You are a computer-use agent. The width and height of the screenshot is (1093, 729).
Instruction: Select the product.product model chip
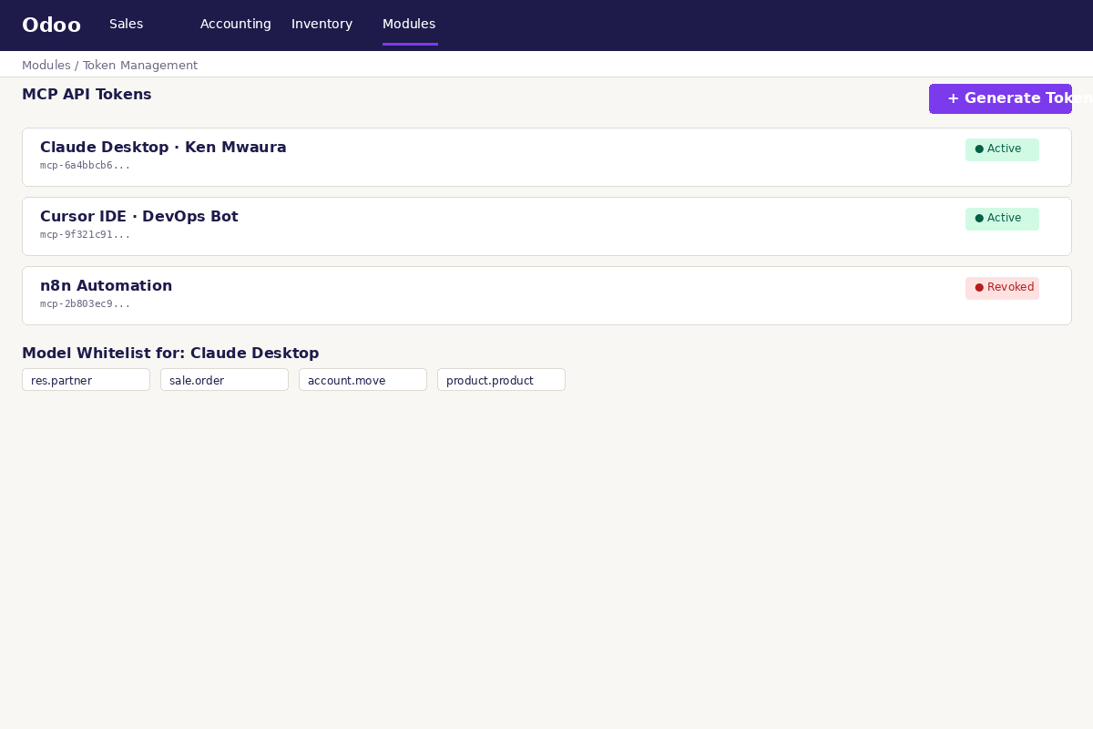pyautogui.click(x=501, y=380)
